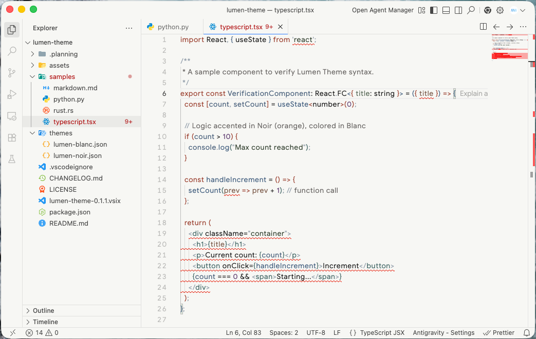Open package.json file
Image resolution: width=536 pixels, height=339 pixels.
pyautogui.click(x=82, y=212)
